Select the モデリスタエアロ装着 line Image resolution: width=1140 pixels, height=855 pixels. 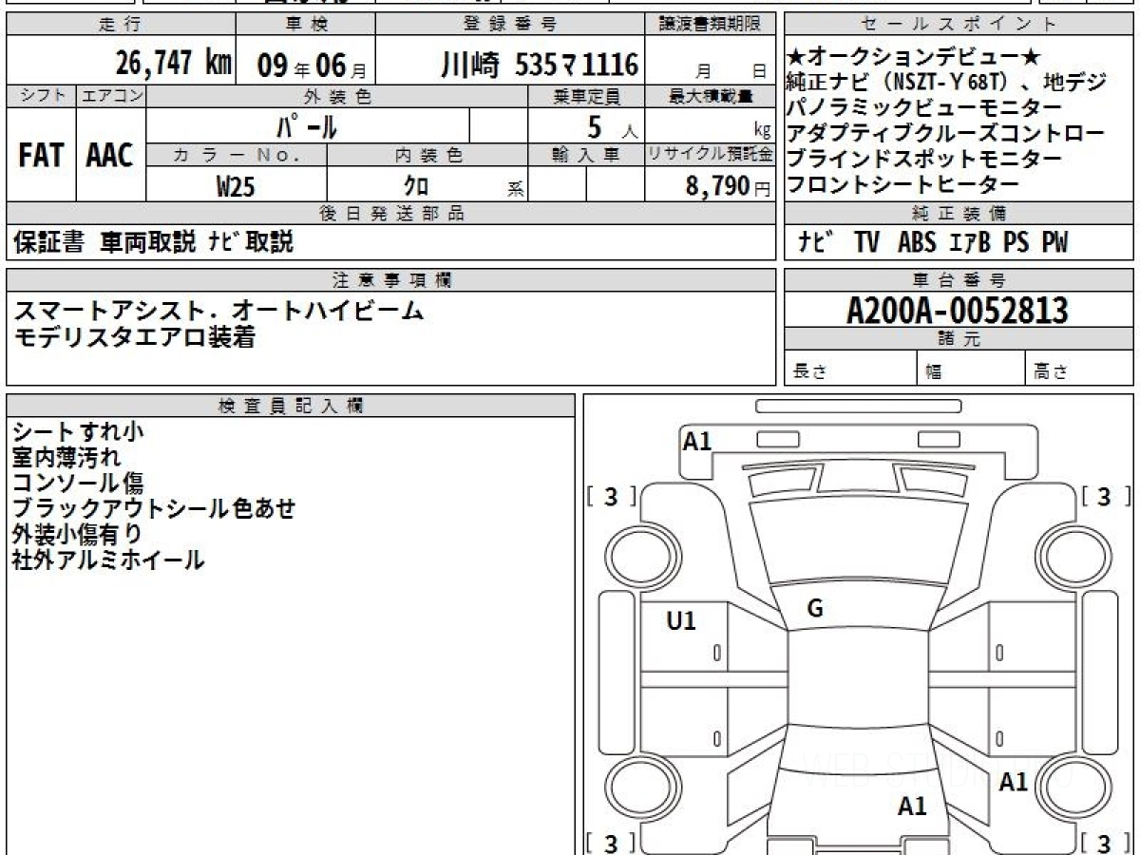(x=134, y=336)
